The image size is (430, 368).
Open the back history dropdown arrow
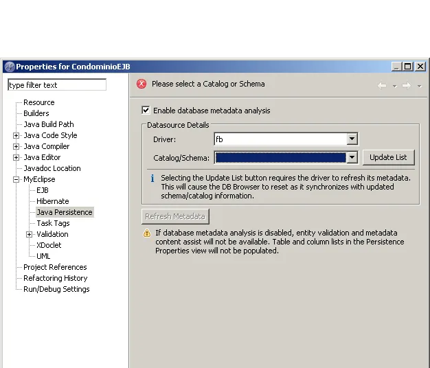[x=394, y=87]
